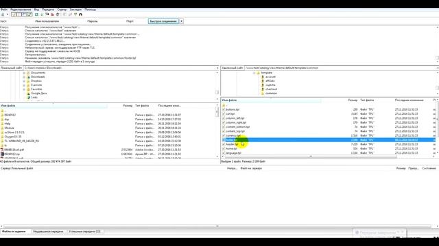Open the directory listing filters icon
The height and width of the screenshot is (246, 439).
pos(64,14)
